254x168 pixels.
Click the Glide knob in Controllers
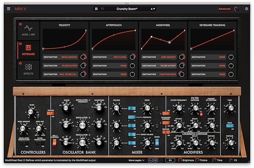[x=30, y=112]
